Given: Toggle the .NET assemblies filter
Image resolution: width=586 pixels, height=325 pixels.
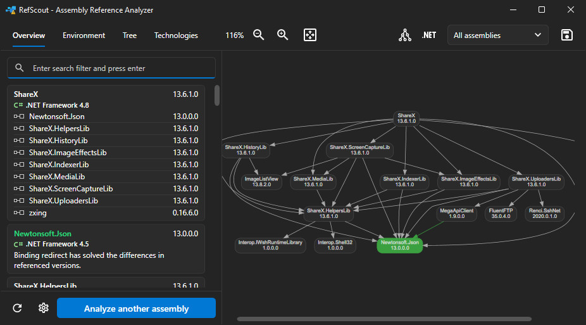Looking at the screenshot, I should [428, 35].
